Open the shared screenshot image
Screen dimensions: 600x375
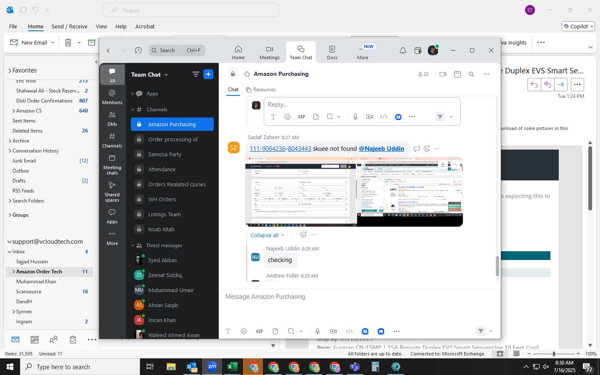354,192
